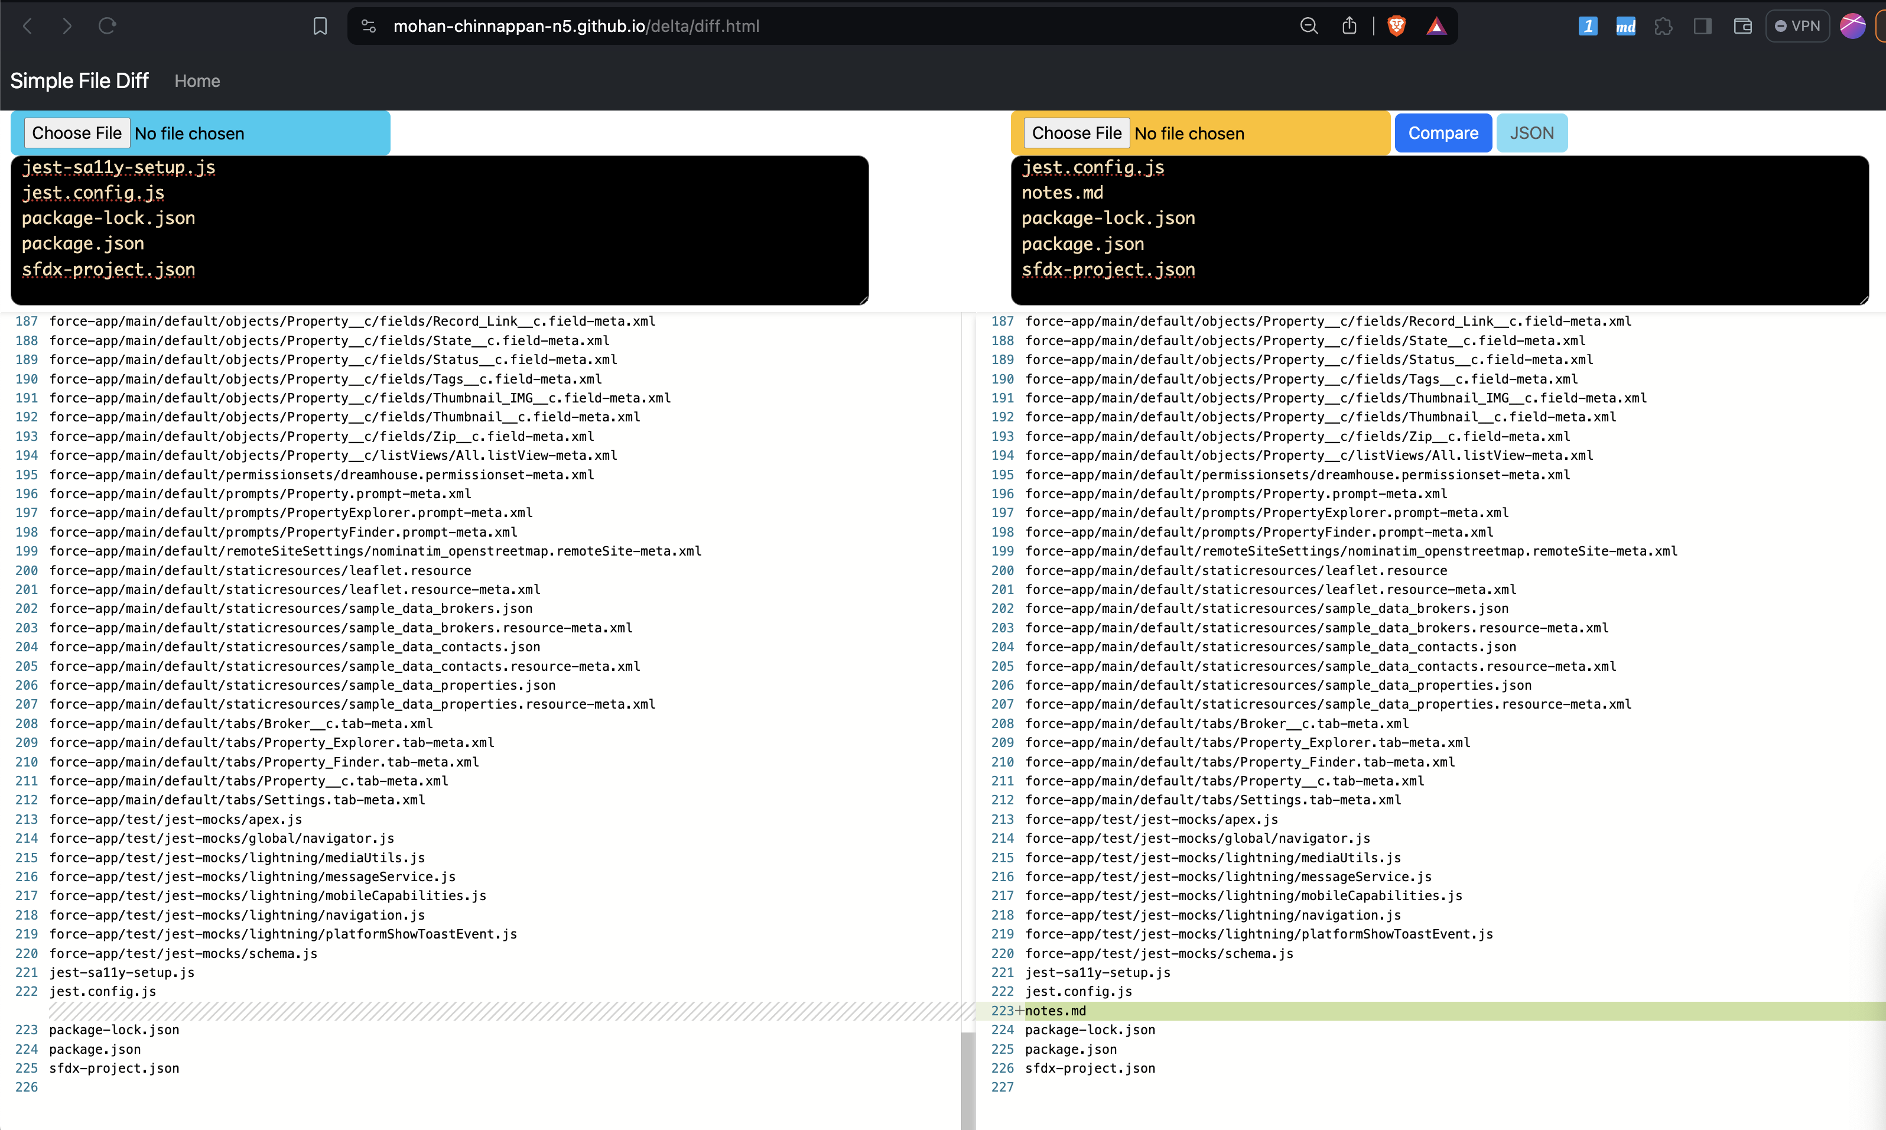Click the right Choose File button
The height and width of the screenshot is (1130, 1886).
click(1076, 133)
